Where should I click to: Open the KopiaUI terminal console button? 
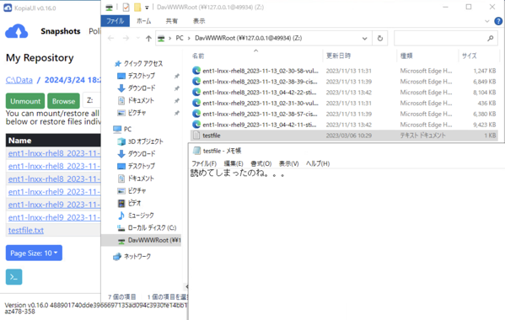[13, 277]
